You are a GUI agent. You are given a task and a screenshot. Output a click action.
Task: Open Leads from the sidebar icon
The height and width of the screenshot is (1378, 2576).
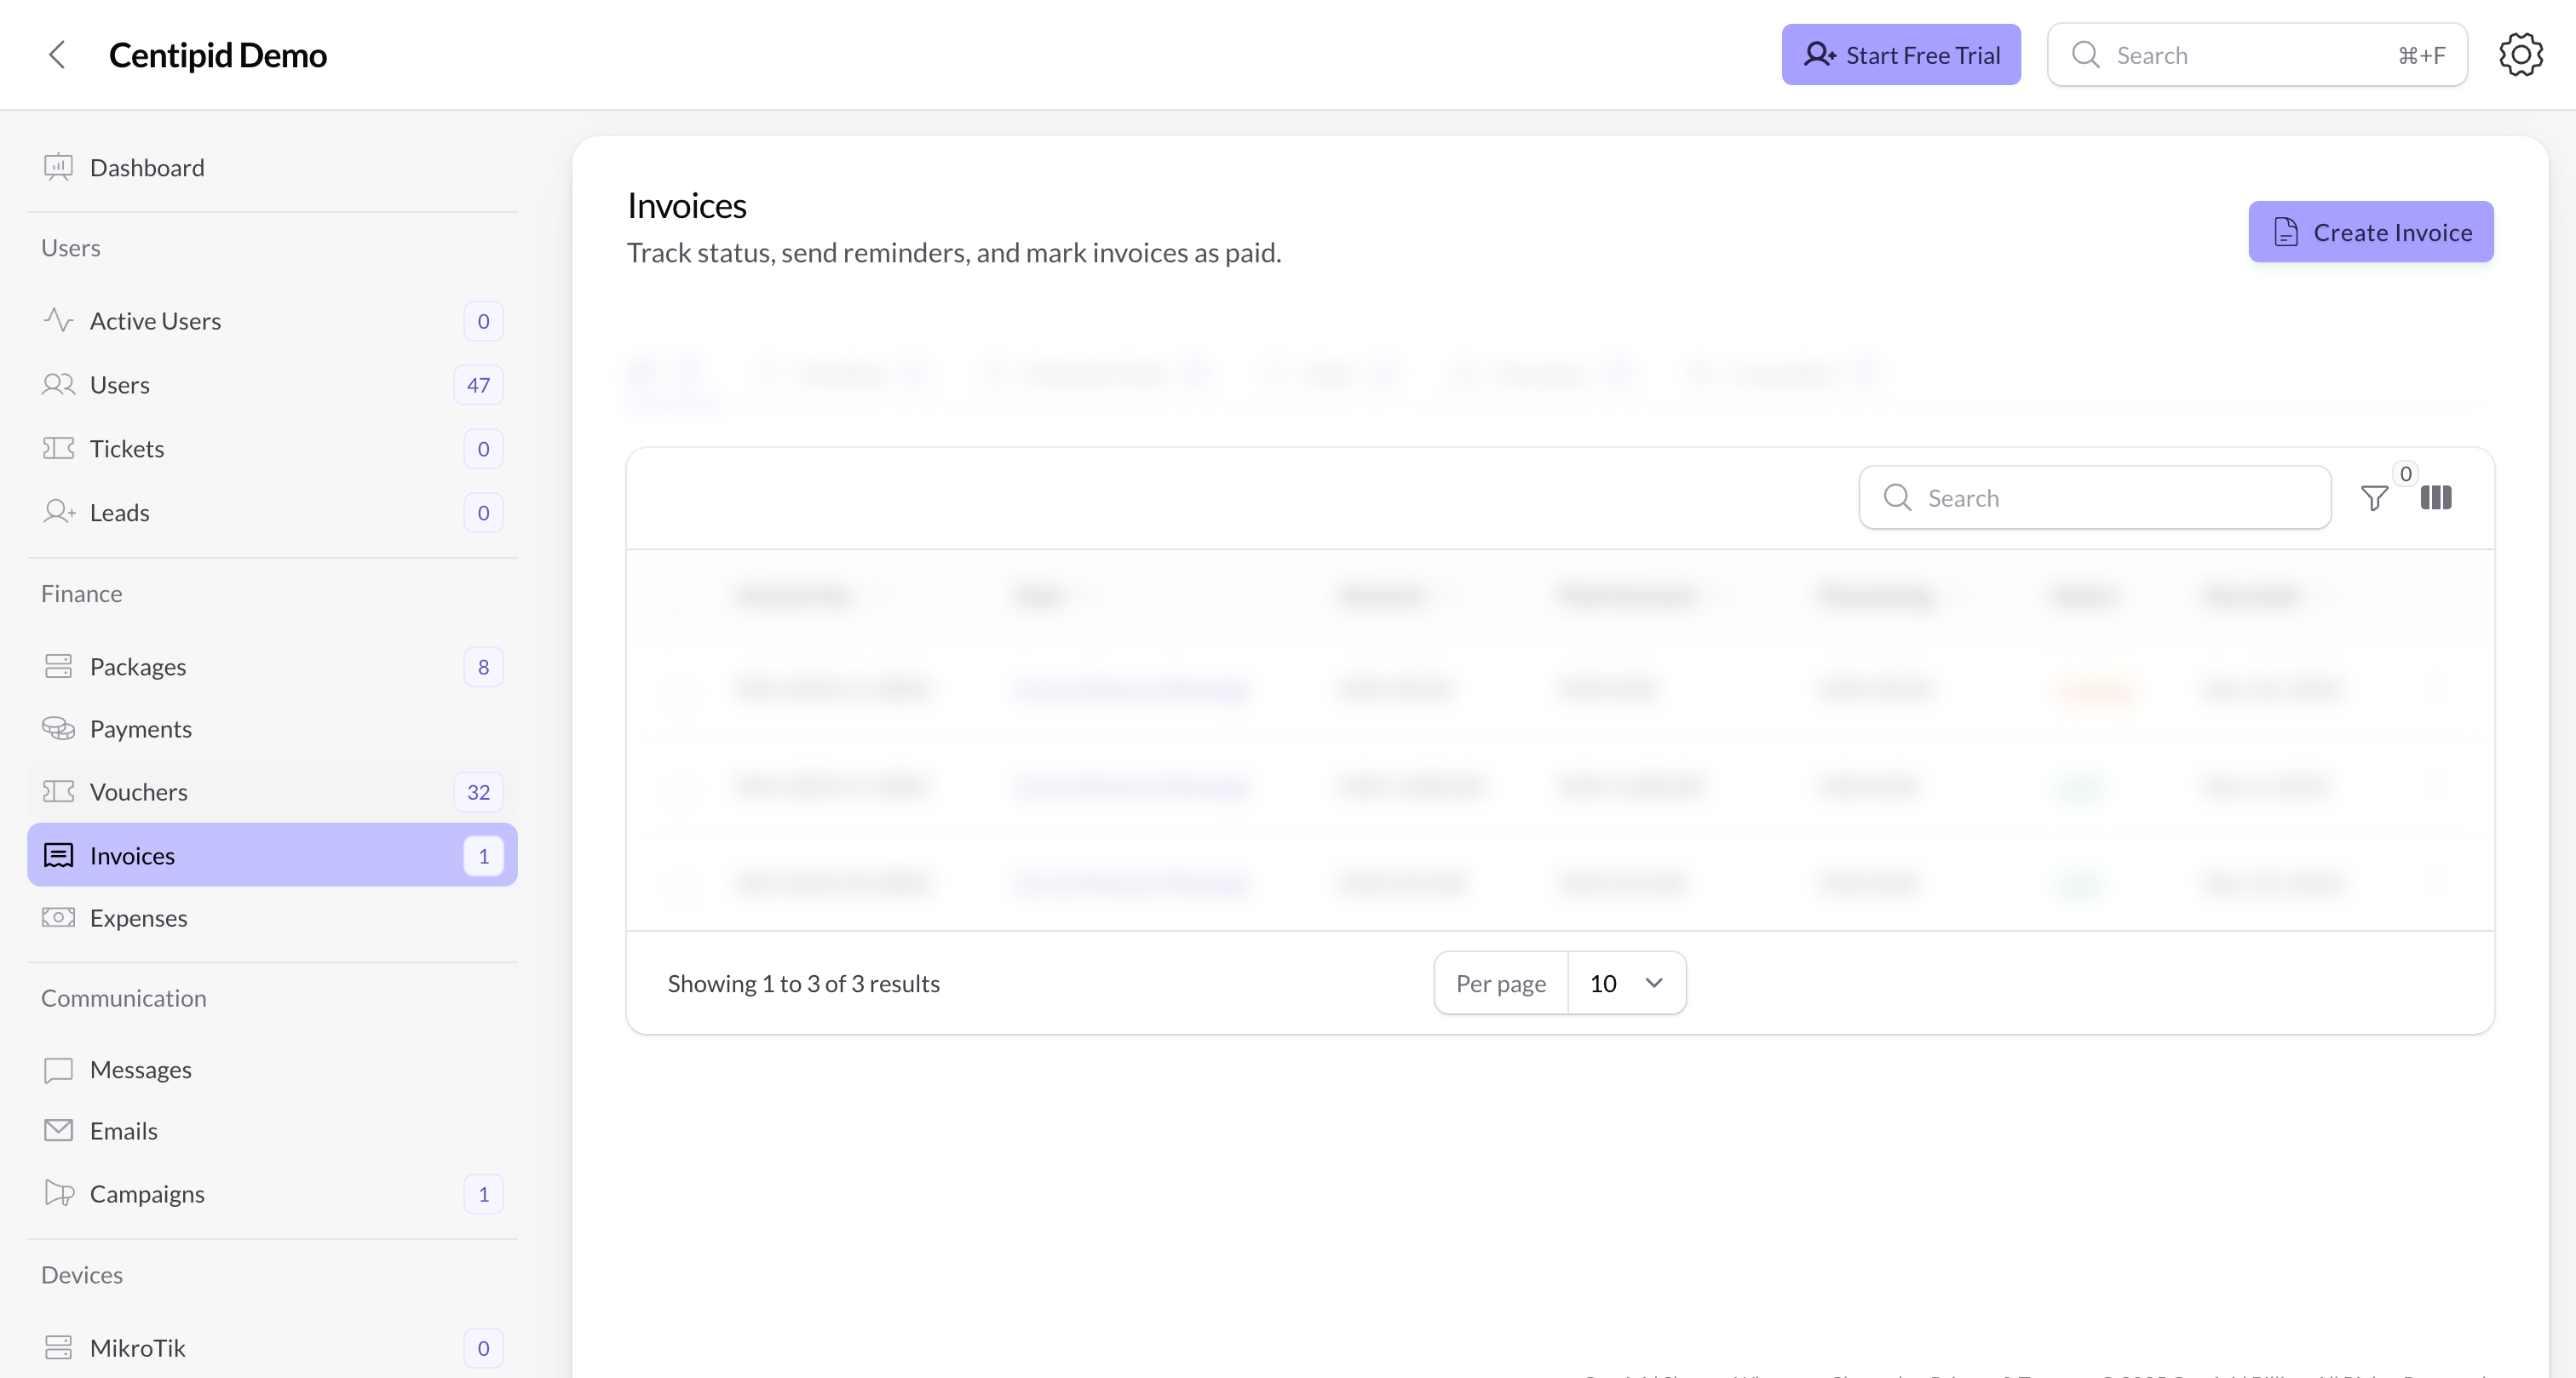click(x=57, y=512)
